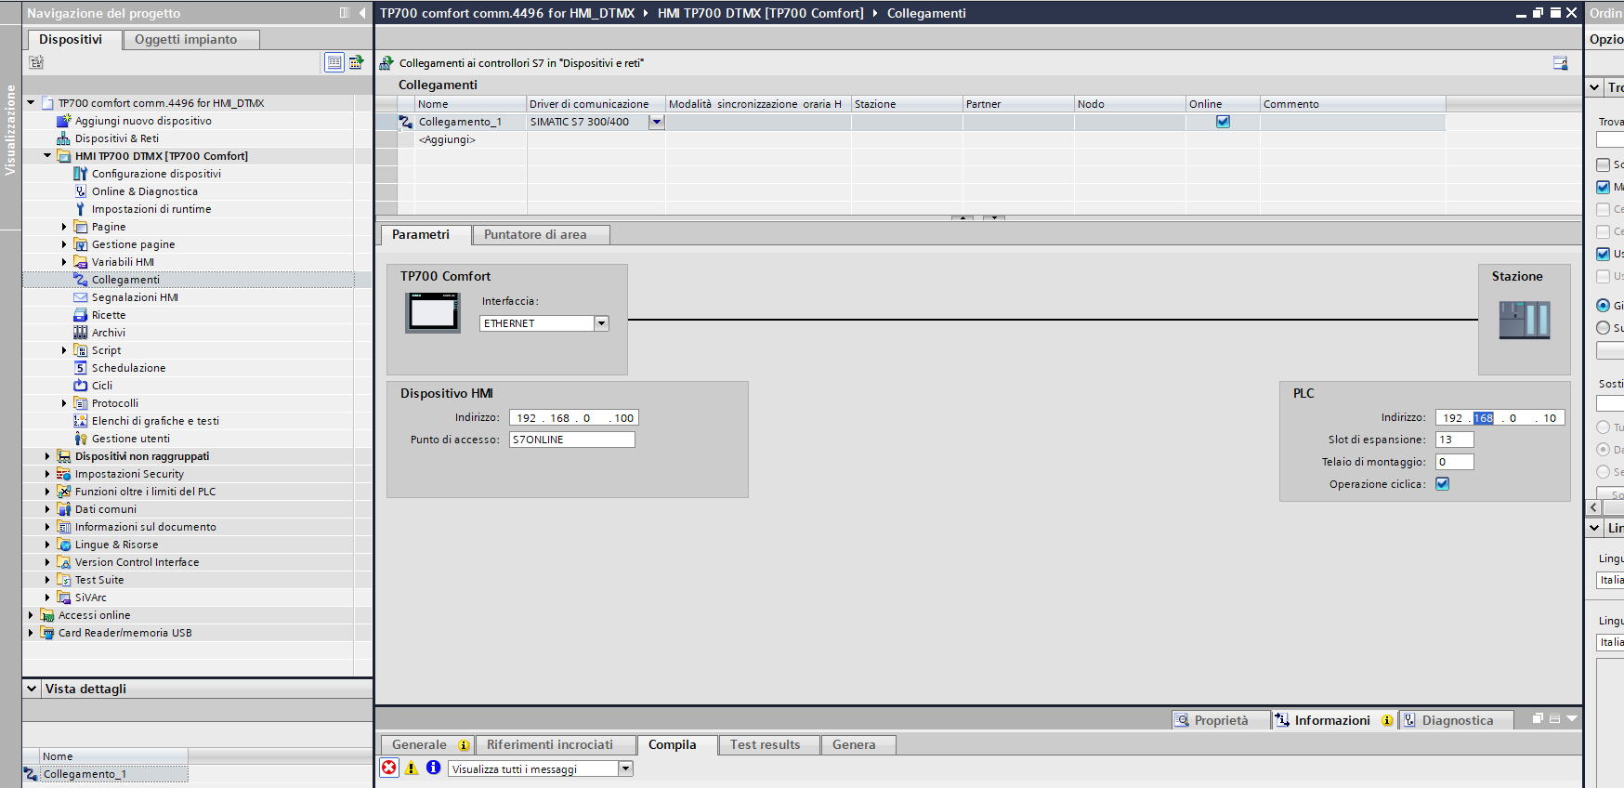Toggle the Operazione ciclica checkbox
The width and height of the screenshot is (1624, 788).
[1442, 484]
